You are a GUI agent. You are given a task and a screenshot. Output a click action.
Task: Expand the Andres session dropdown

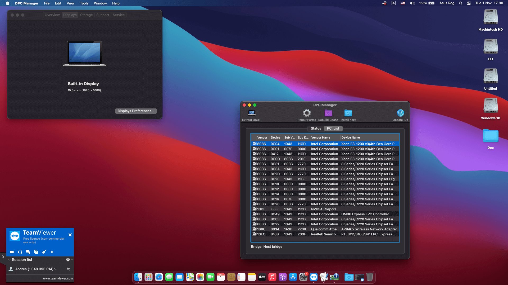coord(55,269)
